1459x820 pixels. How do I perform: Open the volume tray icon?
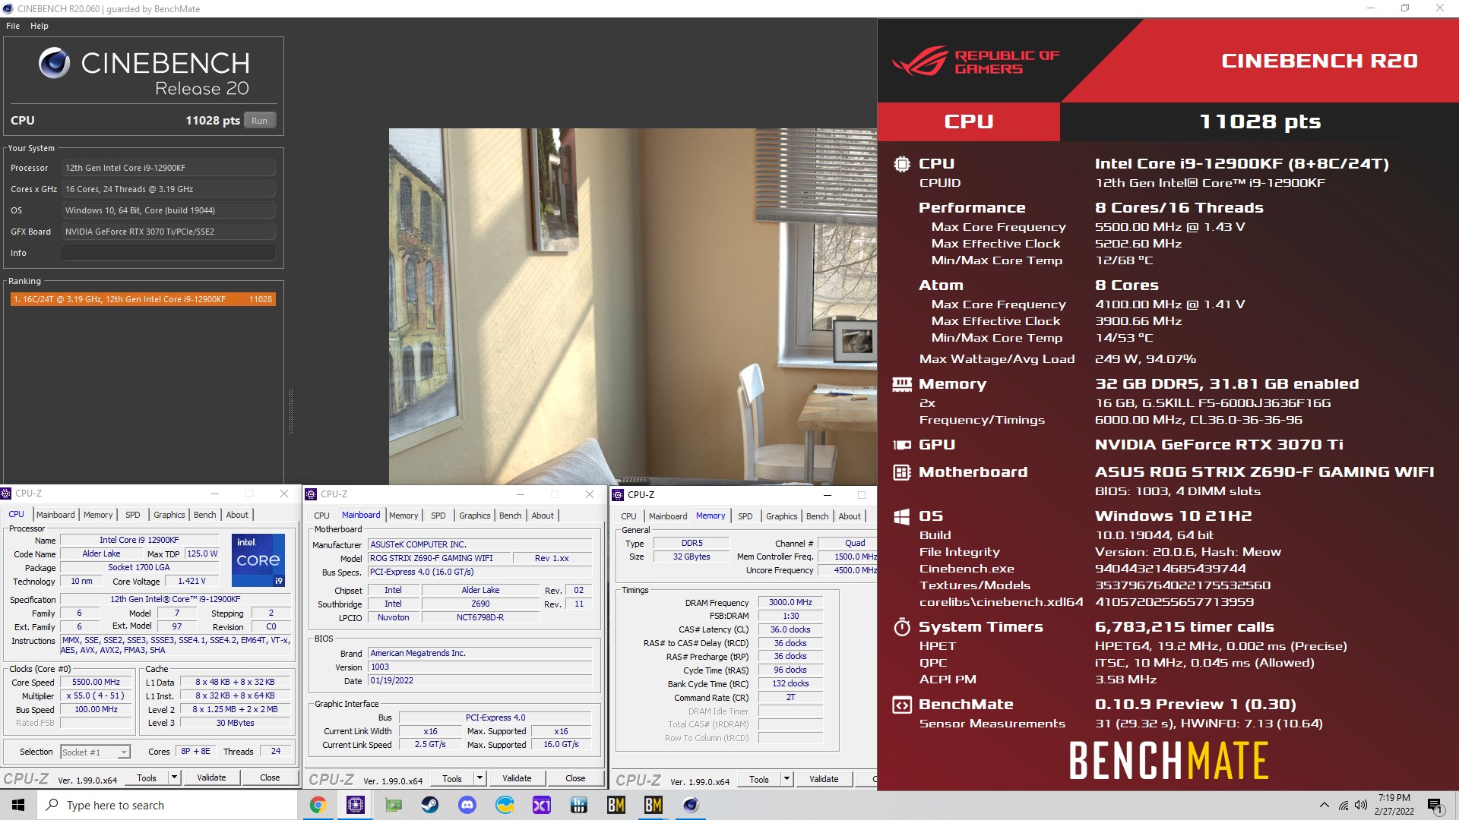click(1361, 806)
